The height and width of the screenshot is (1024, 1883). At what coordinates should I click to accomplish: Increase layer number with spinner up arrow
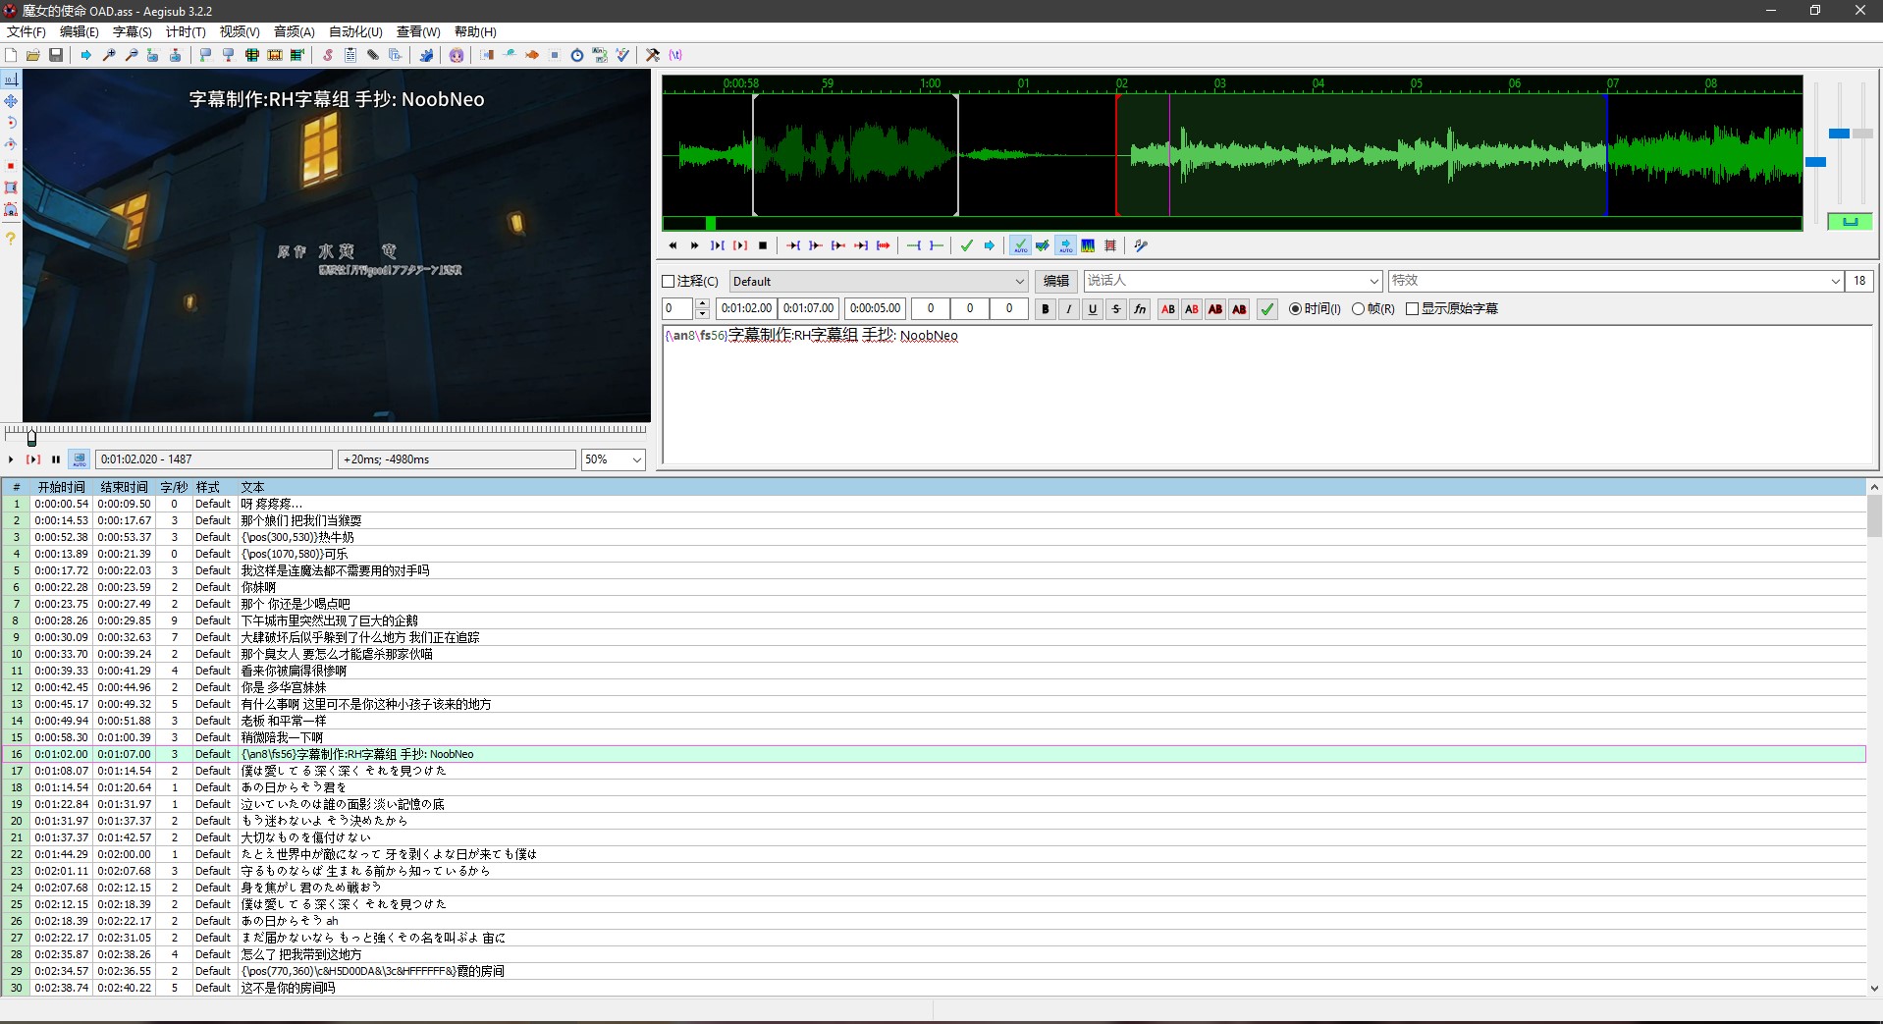(x=702, y=303)
